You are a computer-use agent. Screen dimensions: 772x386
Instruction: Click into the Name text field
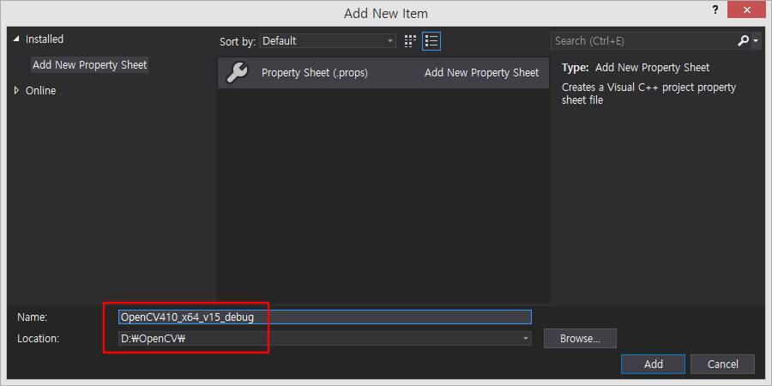(324, 317)
